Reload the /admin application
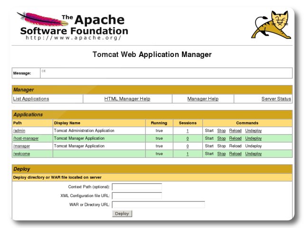Image resolution: width=304 pixels, height=228 pixels. click(x=235, y=131)
